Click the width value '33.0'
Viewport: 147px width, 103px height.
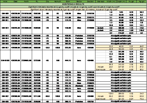tap(111, 46)
